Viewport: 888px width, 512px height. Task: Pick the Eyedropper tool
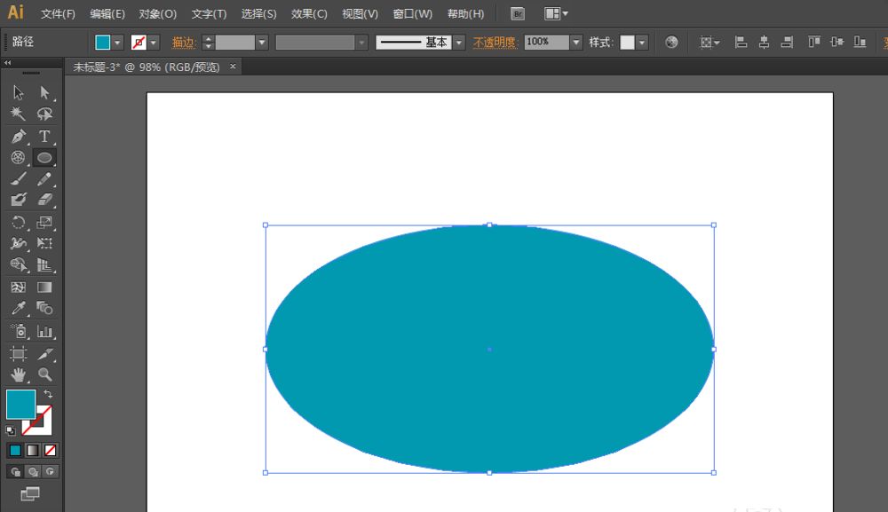tap(19, 309)
